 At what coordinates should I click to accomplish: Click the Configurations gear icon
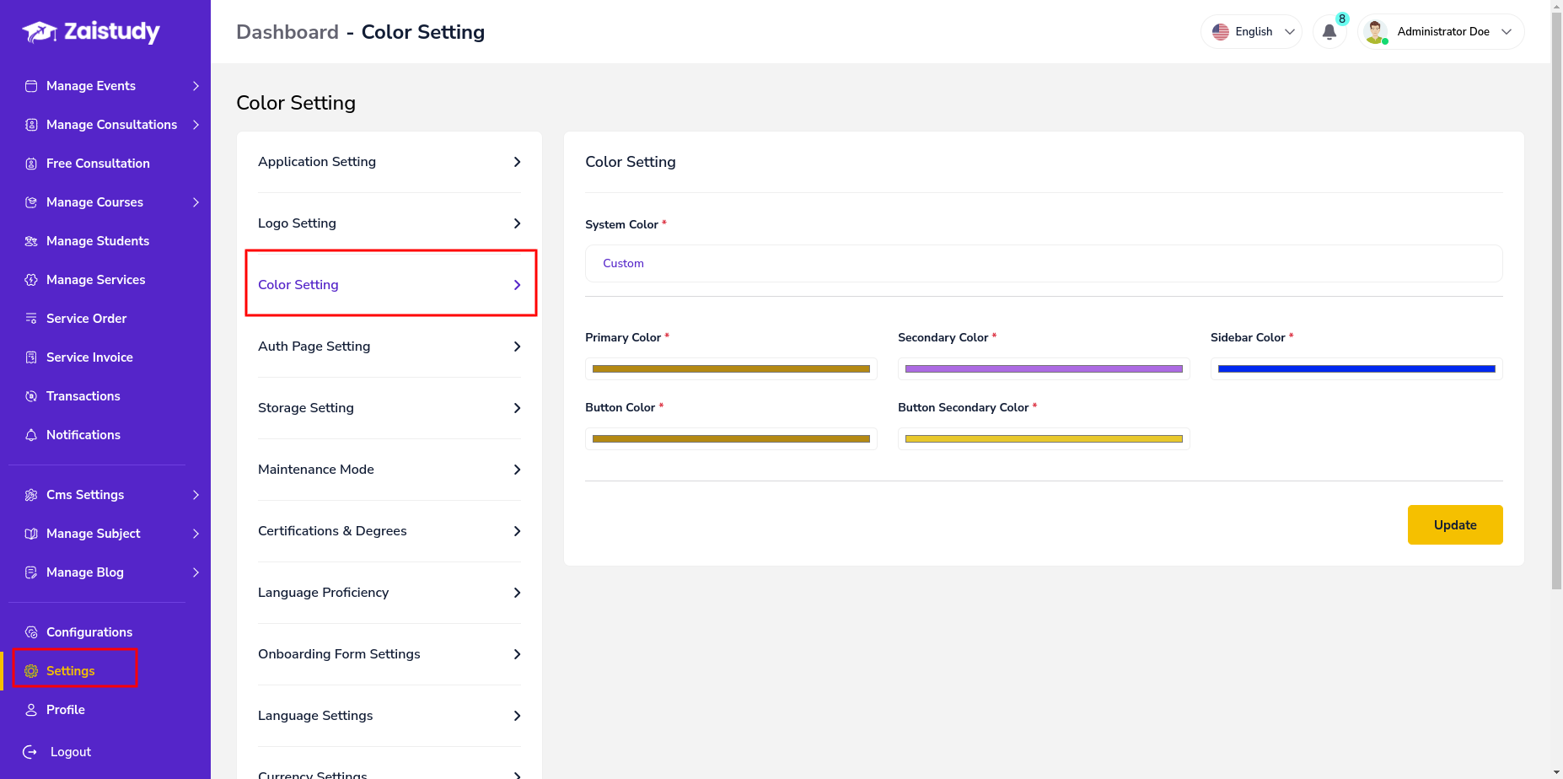[31, 632]
